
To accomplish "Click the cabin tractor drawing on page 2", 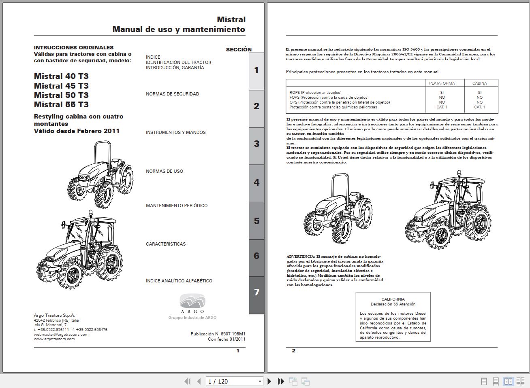I will coord(448,210).
